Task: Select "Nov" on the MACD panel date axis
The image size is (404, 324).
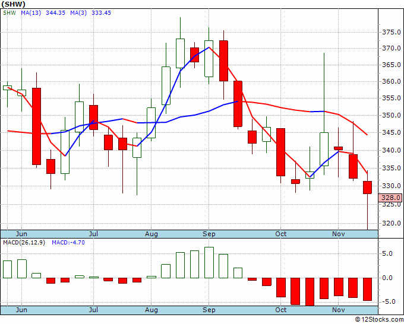Action: click(338, 310)
